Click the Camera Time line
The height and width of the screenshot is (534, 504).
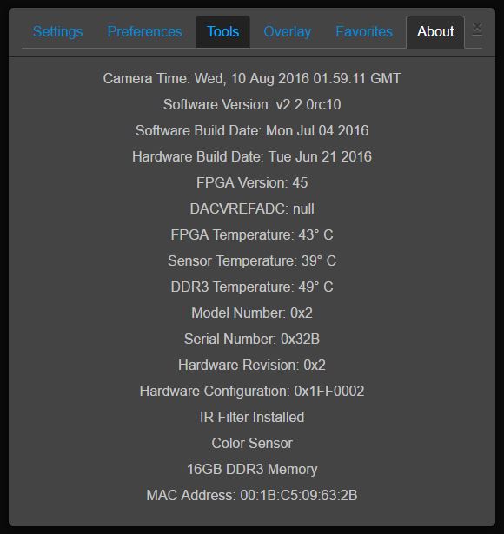pyautogui.click(x=252, y=78)
